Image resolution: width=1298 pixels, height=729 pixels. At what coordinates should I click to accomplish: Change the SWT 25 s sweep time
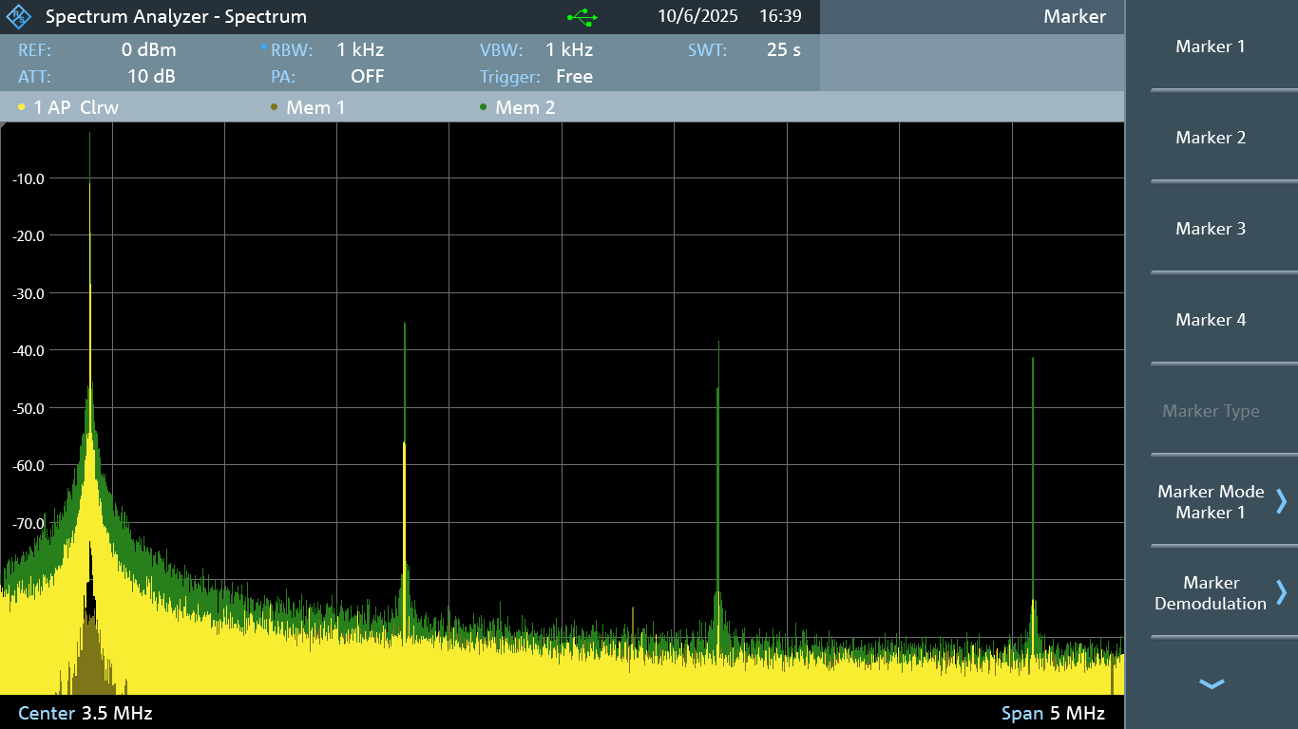point(783,50)
